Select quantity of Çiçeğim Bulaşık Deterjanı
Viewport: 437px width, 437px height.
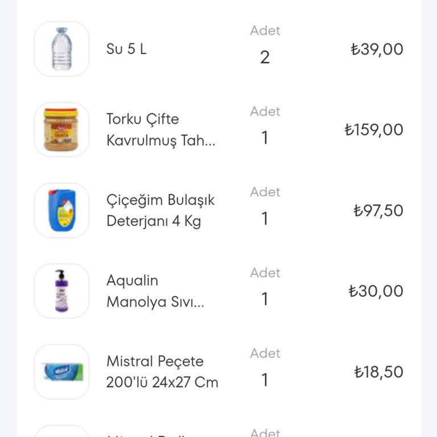pos(265,218)
